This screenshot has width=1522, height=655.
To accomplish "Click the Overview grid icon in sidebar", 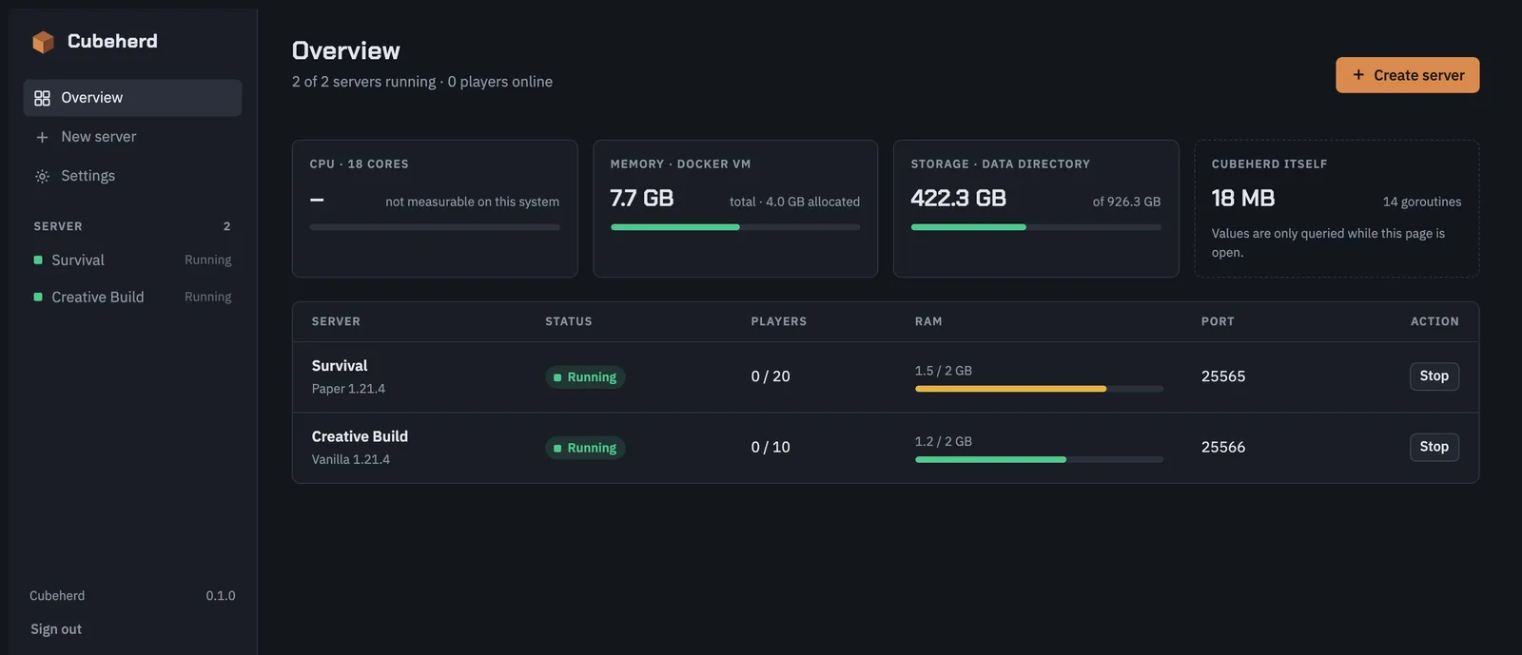I will pos(42,98).
